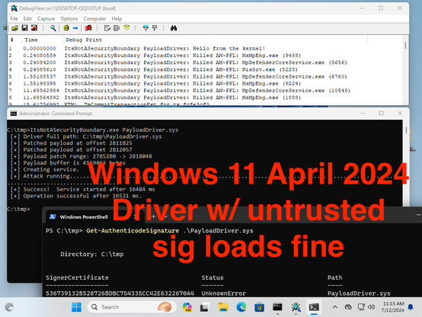Clear the DebugView display with the red X icon
Viewport: 422px width, 317px height.
[88, 28]
